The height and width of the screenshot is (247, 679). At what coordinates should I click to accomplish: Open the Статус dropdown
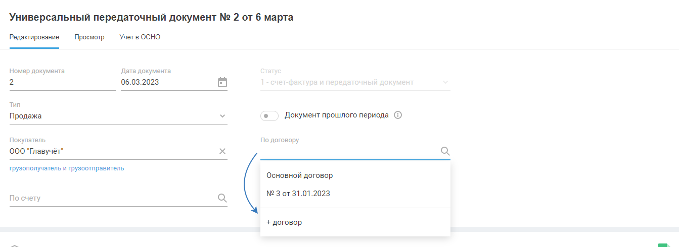click(x=445, y=82)
